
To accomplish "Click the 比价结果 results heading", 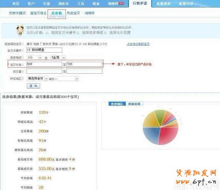I will point(41,97).
